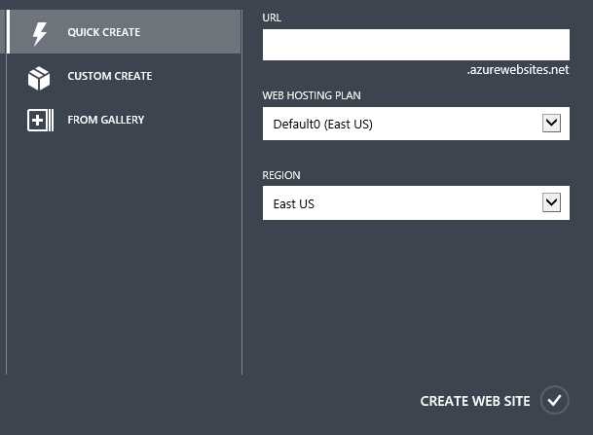Click the Custom Create box icon
593x435 pixels.
coord(39,78)
